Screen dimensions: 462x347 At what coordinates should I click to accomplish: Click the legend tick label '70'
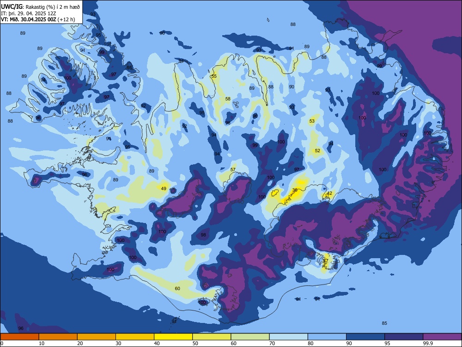[272, 343]
